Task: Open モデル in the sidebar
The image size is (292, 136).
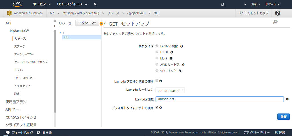Action: click(18, 70)
